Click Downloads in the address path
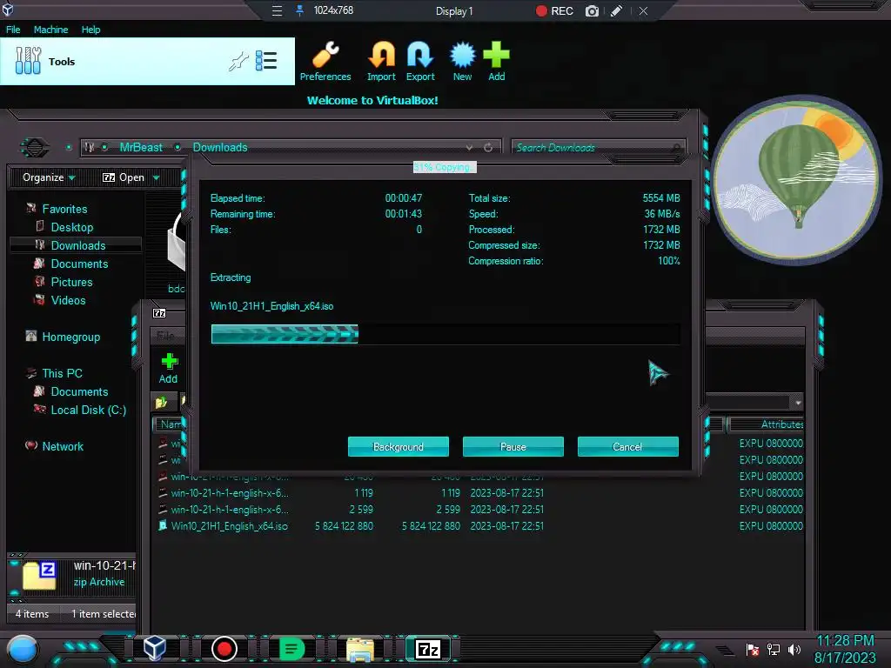Image resolution: width=891 pixels, height=668 pixels. coord(220,147)
